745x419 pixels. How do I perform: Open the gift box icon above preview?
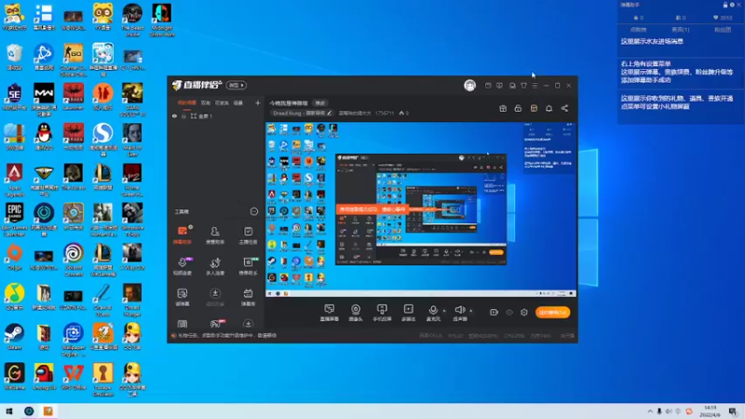(x=503, y=108)
